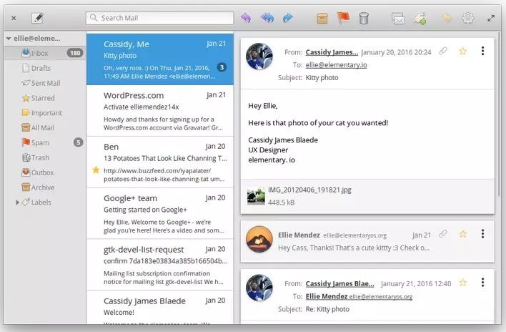The width and height of the screenshot is (506, 332).
Task: Open the All Mail folder
Action: pos(44,127)
